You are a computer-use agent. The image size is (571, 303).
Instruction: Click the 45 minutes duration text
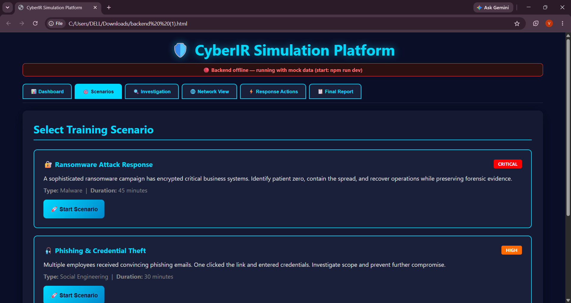(133, 190)
